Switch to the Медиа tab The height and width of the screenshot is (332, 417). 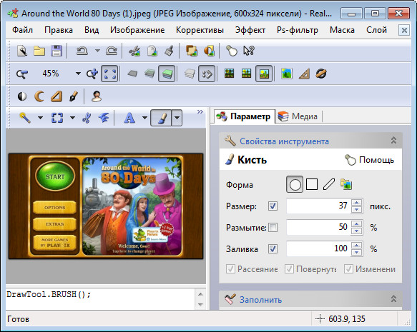coord(298,116)
